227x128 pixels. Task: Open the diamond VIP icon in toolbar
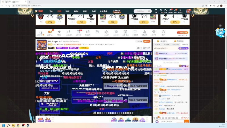pos(154,32)
